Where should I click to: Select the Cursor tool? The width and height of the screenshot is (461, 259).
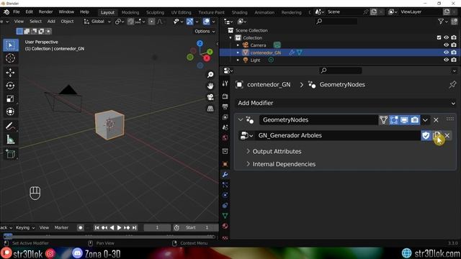(11, 58)
